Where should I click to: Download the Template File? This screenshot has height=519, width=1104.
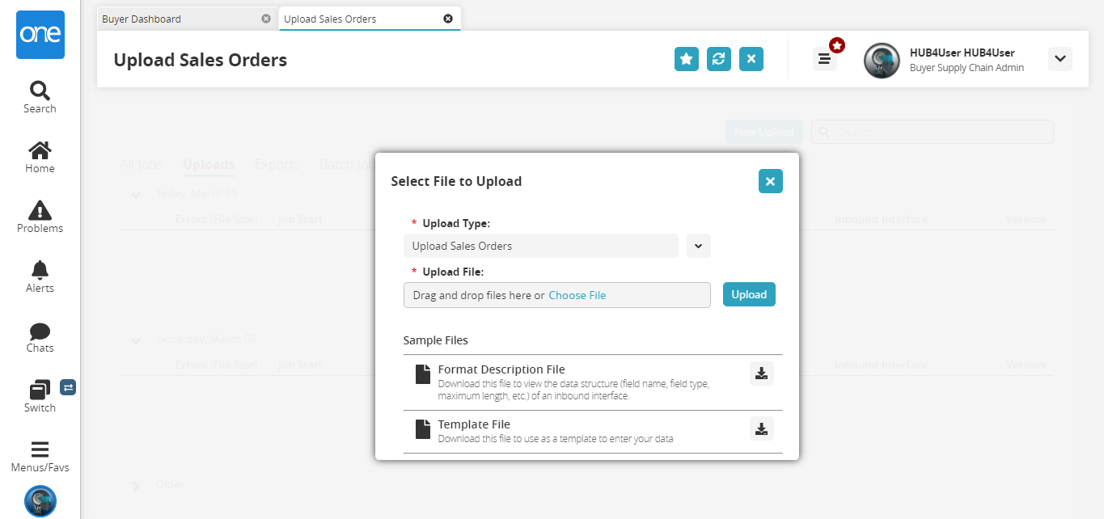point(761,428)
